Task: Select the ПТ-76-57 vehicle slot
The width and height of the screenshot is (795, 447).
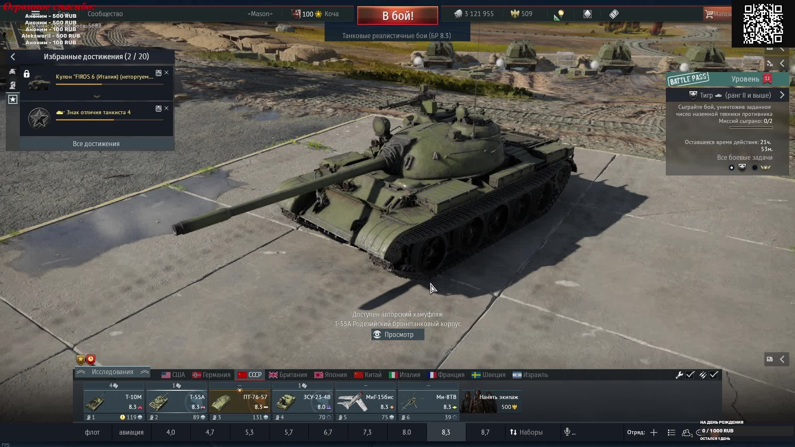Action: click(x=240, y=401)
